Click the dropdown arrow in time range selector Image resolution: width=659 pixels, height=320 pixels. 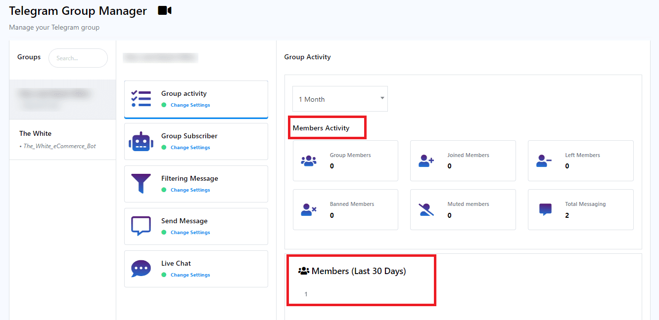point(382,98)
